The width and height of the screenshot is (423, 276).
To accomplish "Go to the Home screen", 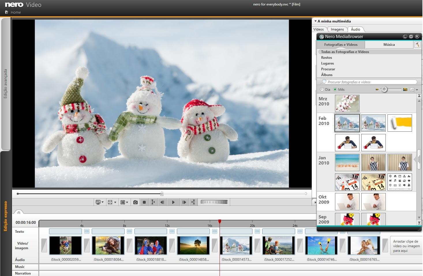I will [16, 12].
